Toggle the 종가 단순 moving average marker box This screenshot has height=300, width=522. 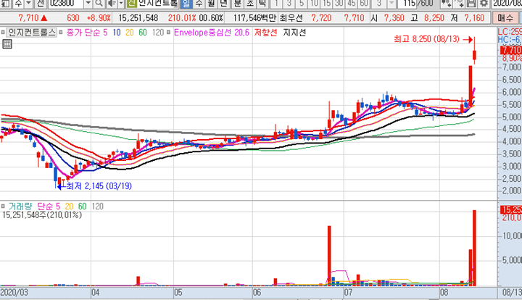tap(61, 33)
